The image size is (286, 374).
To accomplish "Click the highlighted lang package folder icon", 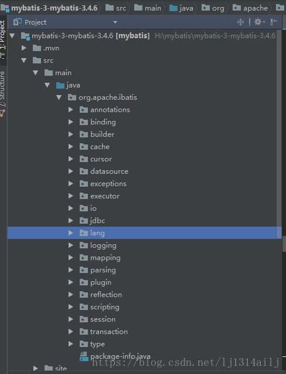I will point(84,233).
